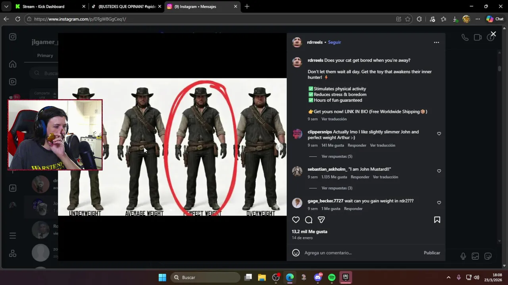Close the Instagram post overlay with the X
This screenshot has width=508, height=285.
click(x=493, y=34)
